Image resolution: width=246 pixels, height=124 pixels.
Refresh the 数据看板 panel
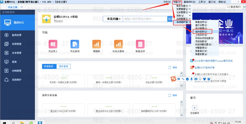[x=173, y=67]
